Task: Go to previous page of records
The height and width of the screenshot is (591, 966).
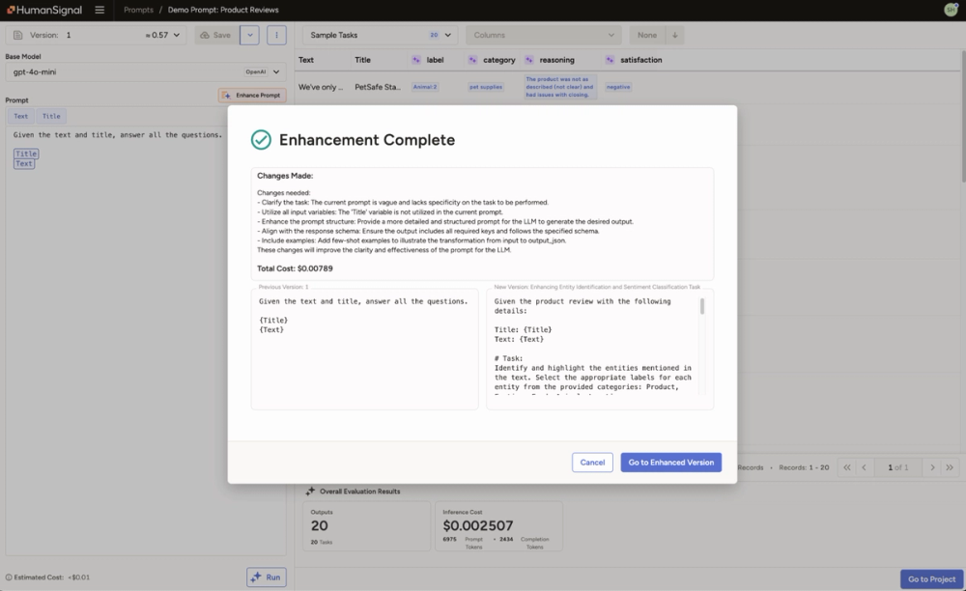Action: click(864, 467)
